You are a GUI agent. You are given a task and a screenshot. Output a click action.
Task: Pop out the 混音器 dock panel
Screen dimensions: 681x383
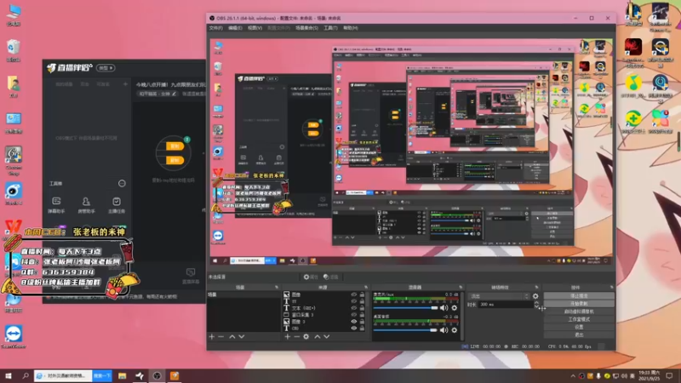[x=461, y=287]
